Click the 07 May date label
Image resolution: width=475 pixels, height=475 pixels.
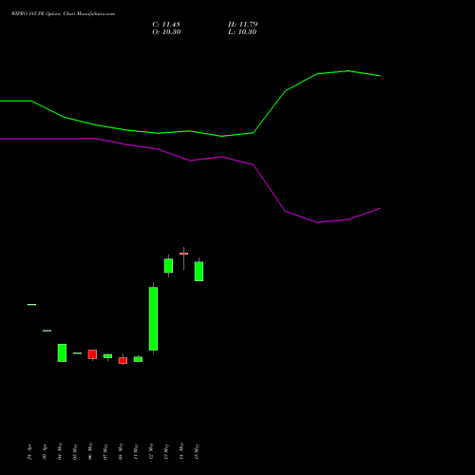[105, 451]
